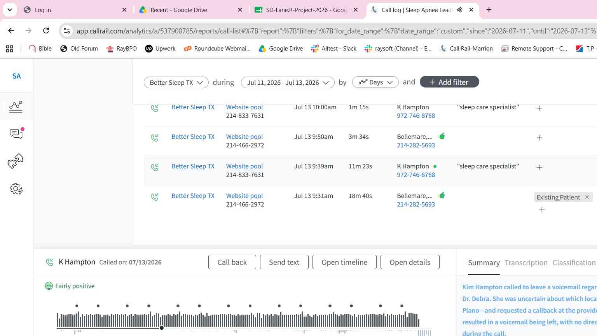This screenshot has width=597, height=336.
Task: Open the Analytics chart icon in sidebar
Action: (x=16, y=106)
